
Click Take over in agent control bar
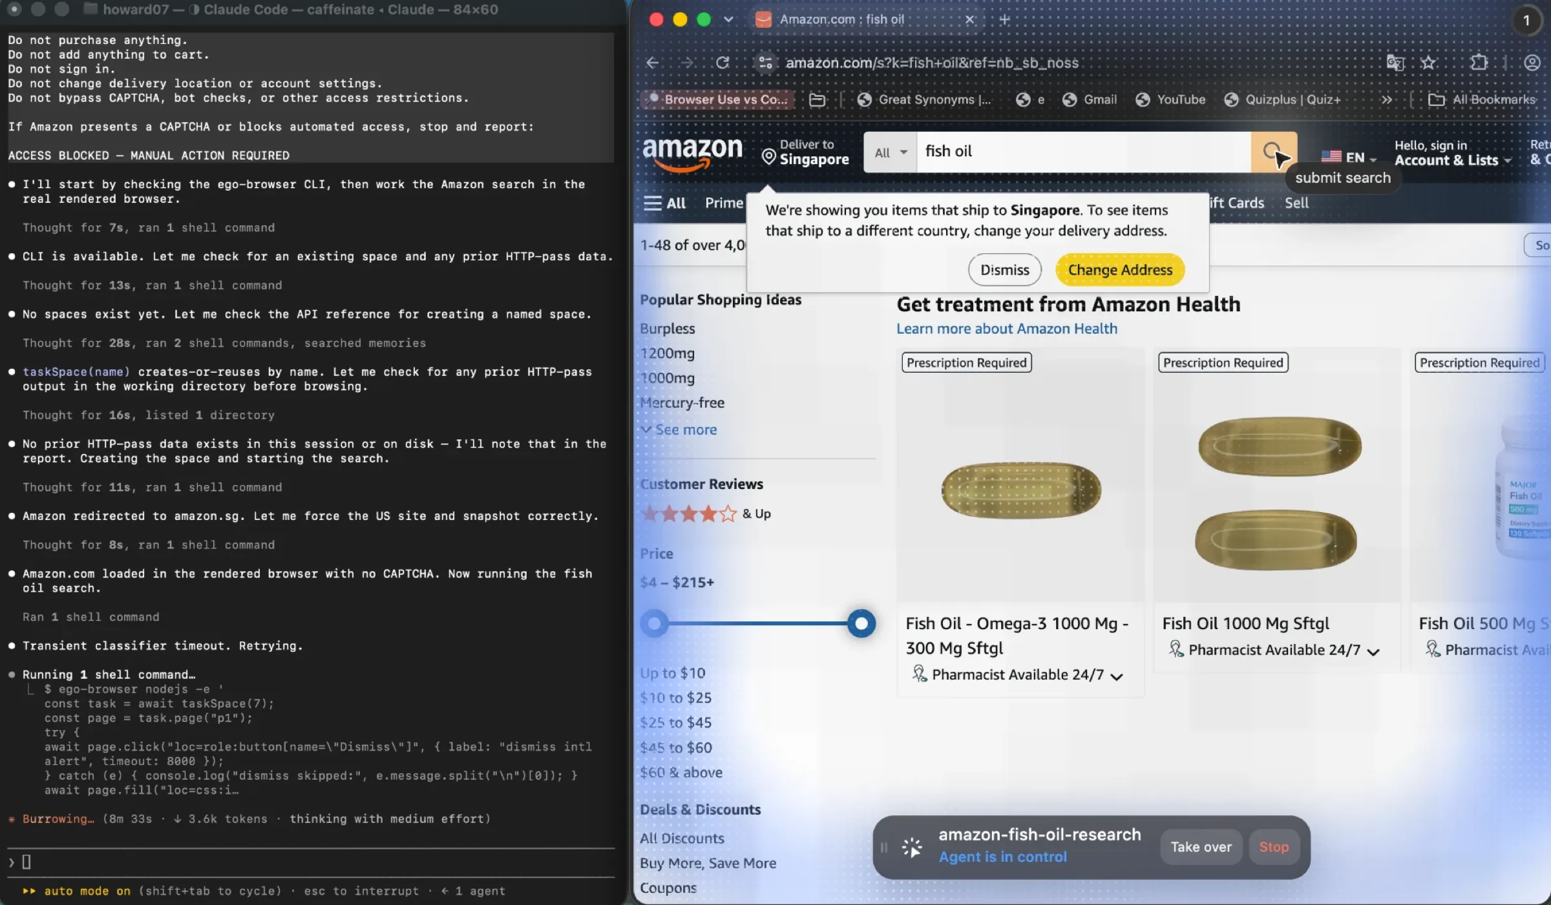[x=1201, y=847]
